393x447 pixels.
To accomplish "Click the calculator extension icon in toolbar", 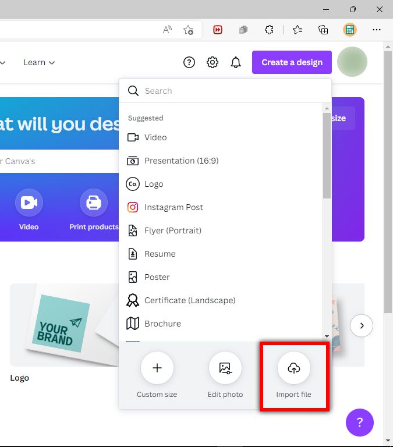I will click(x=350, y=30).
